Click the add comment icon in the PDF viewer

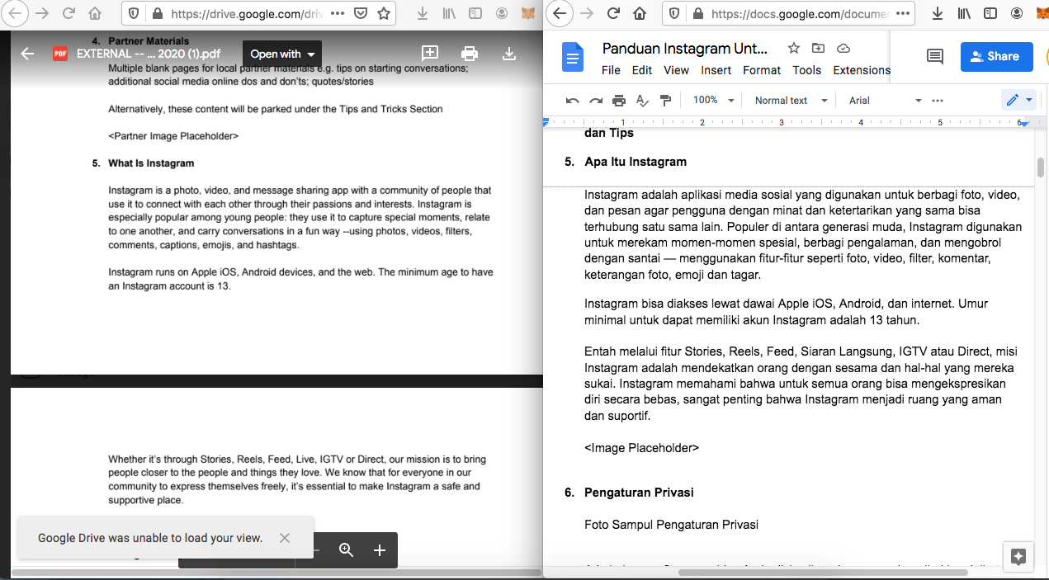(x=430, y=54)
